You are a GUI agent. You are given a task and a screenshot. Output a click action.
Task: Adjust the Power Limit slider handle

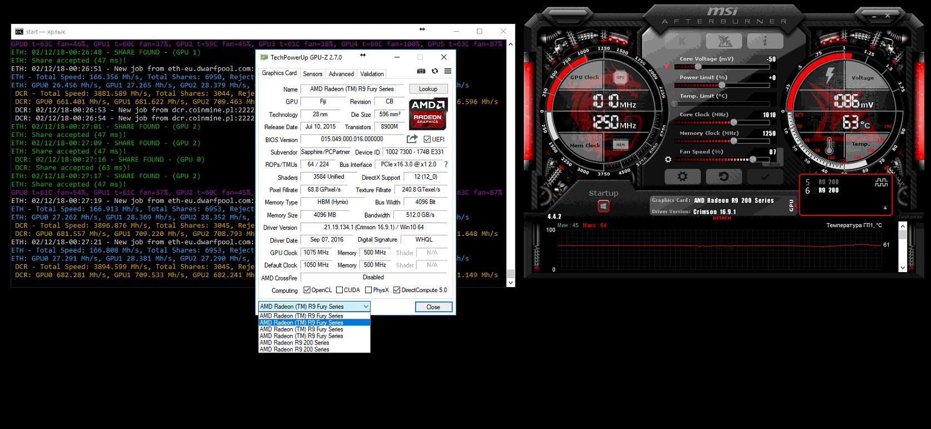pos(722,85)
